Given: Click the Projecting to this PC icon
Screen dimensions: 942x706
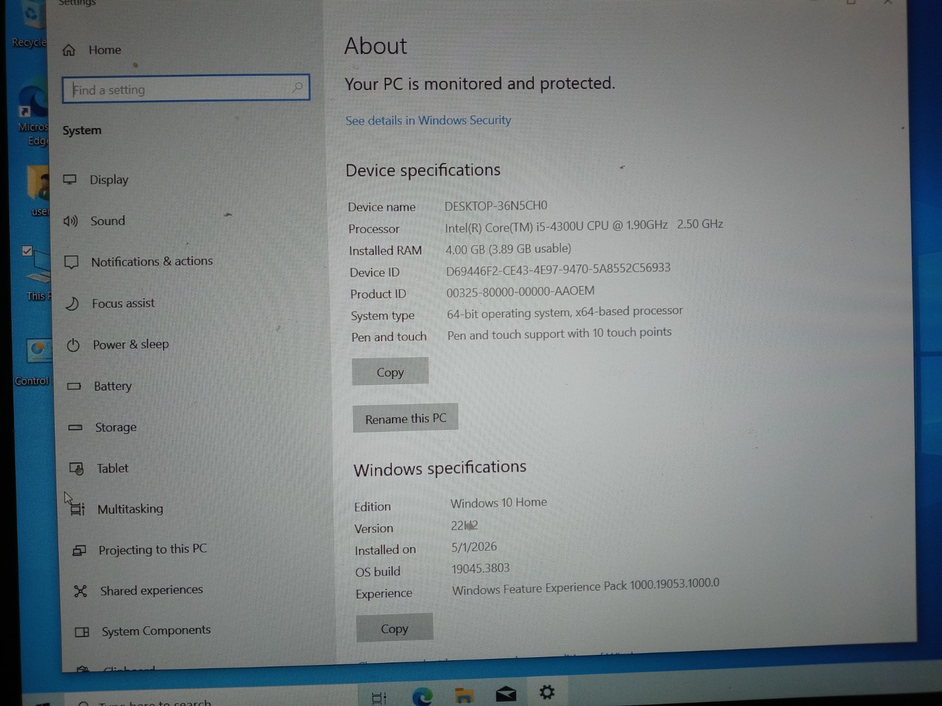Looking at the screenshot, I should (79, 550).
